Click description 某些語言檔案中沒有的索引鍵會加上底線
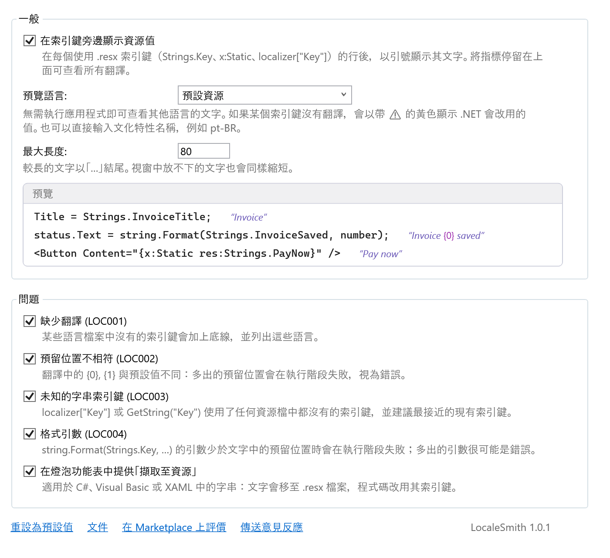The height and width of the screenshot is (558, 610). [181, 337]
